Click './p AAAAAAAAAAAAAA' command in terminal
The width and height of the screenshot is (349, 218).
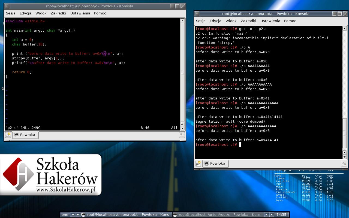pyautogui.click(x=259, y=103)
